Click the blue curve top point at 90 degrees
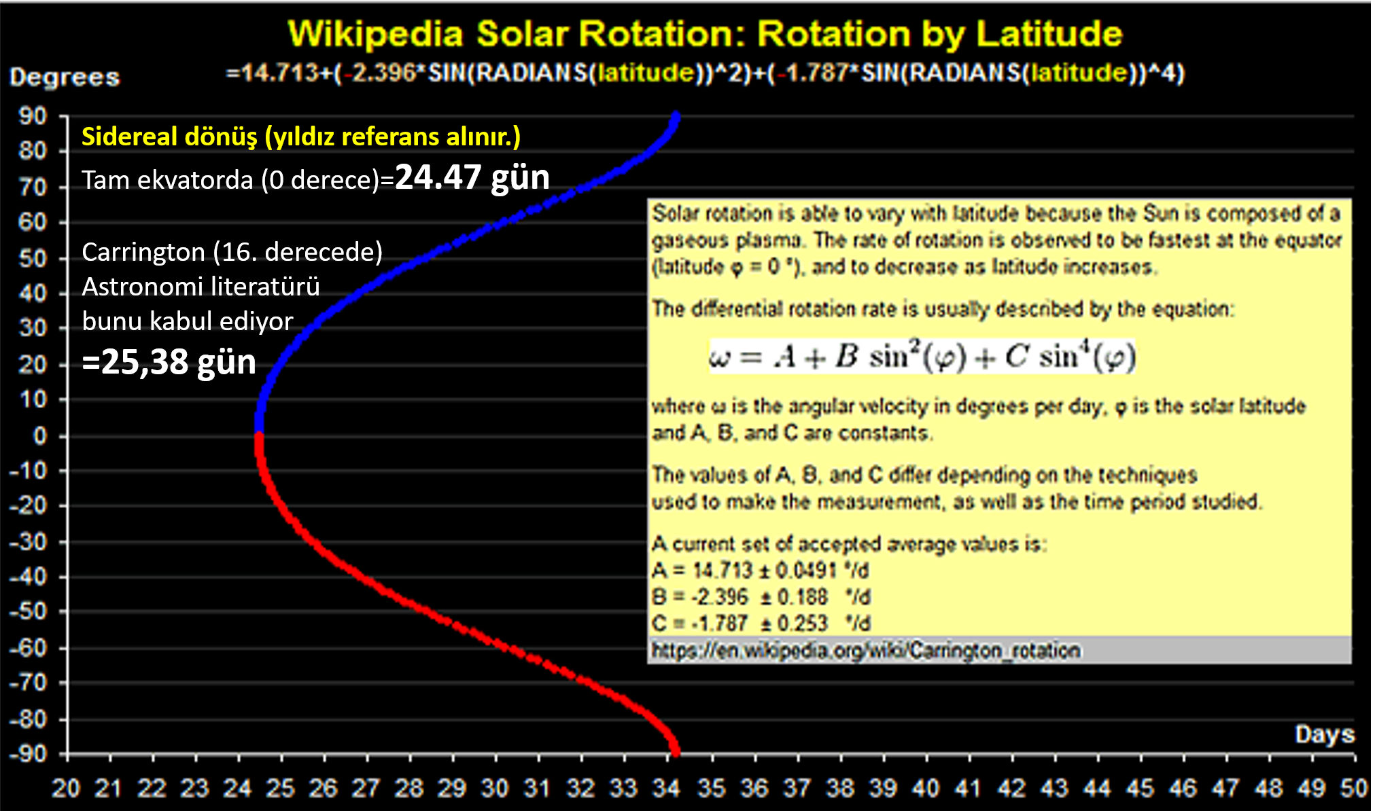 tap(676, 117)
